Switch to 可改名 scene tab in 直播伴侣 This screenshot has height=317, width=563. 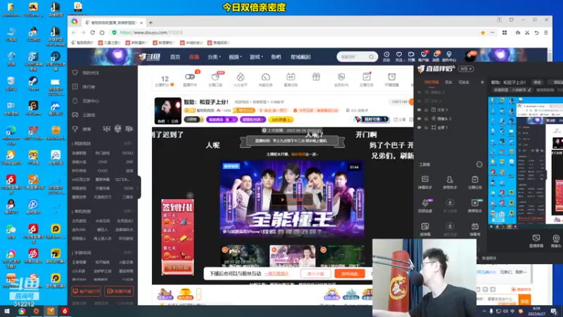[x=464, y=82]
